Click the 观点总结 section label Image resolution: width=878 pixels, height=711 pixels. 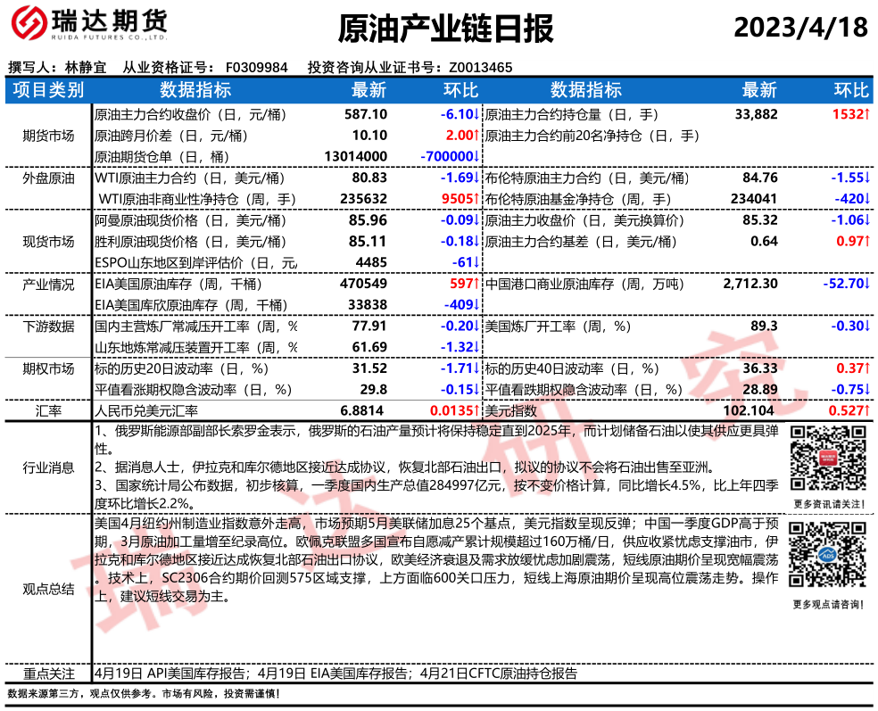(x=48, y=589)
